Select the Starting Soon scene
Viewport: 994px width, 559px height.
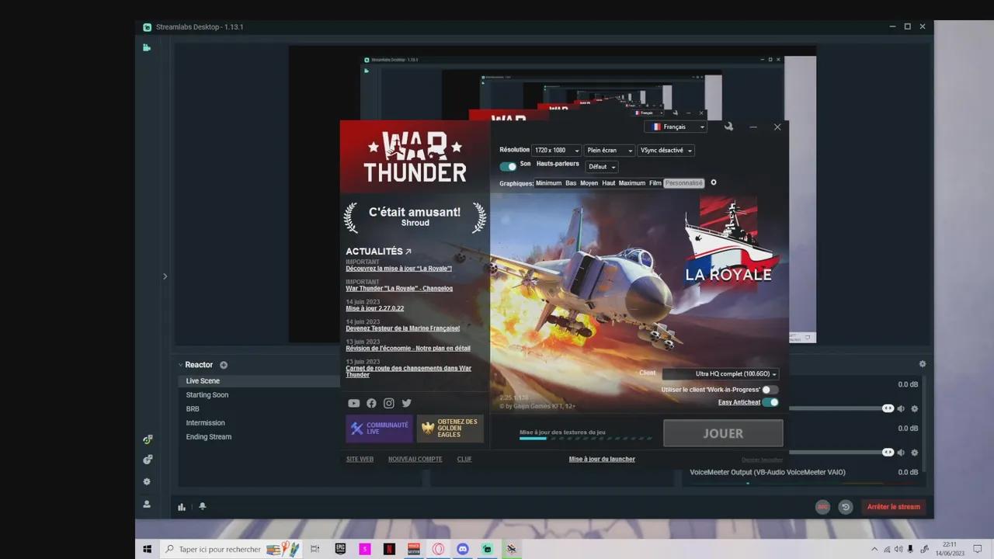(x=207, y=395)
